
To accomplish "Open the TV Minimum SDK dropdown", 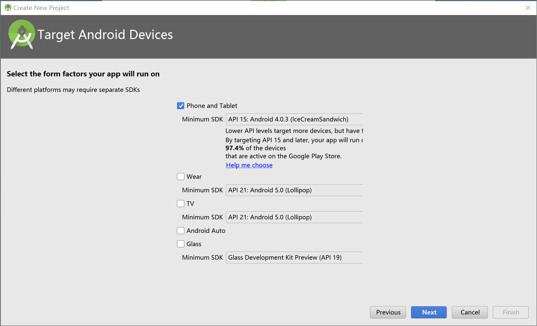I will pyautogui.click(x=294, y=217).
